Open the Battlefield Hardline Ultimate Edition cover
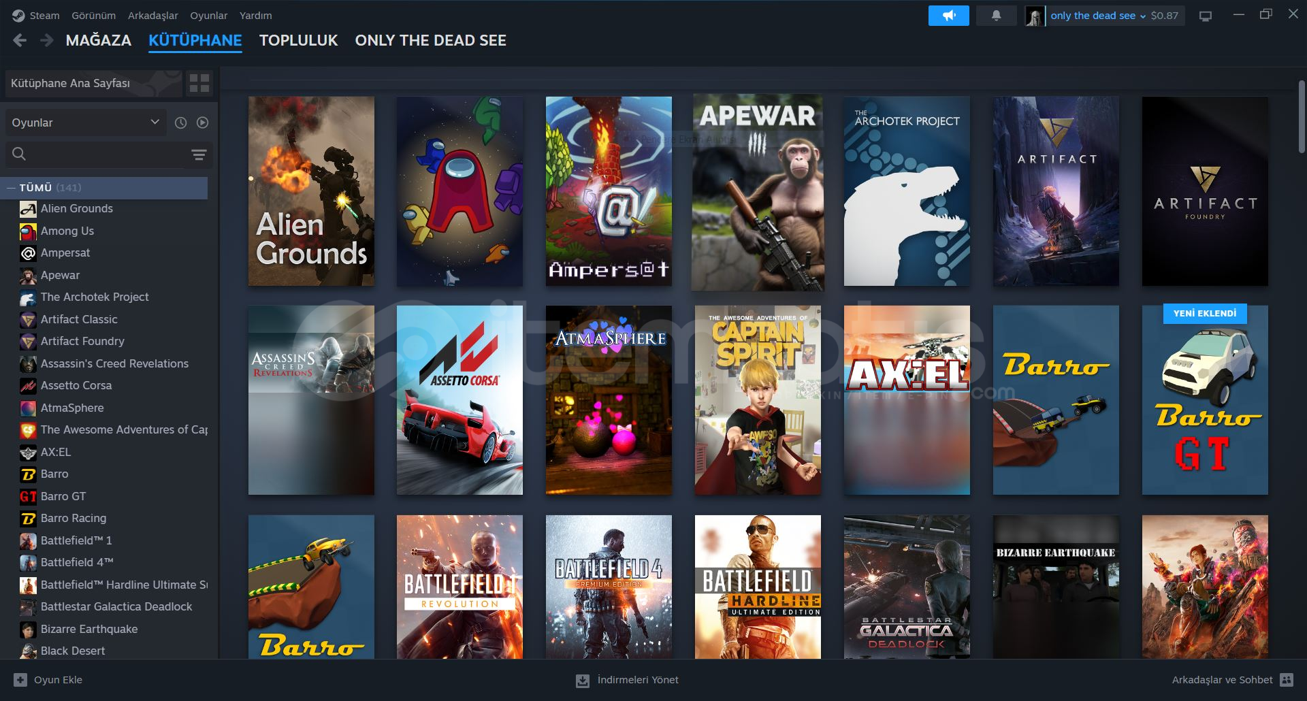Screen dimensions: 1307x701 (758, 587)
